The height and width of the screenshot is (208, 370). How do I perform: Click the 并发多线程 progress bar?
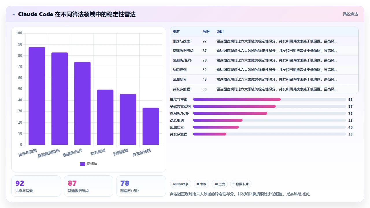click(269, 134)
